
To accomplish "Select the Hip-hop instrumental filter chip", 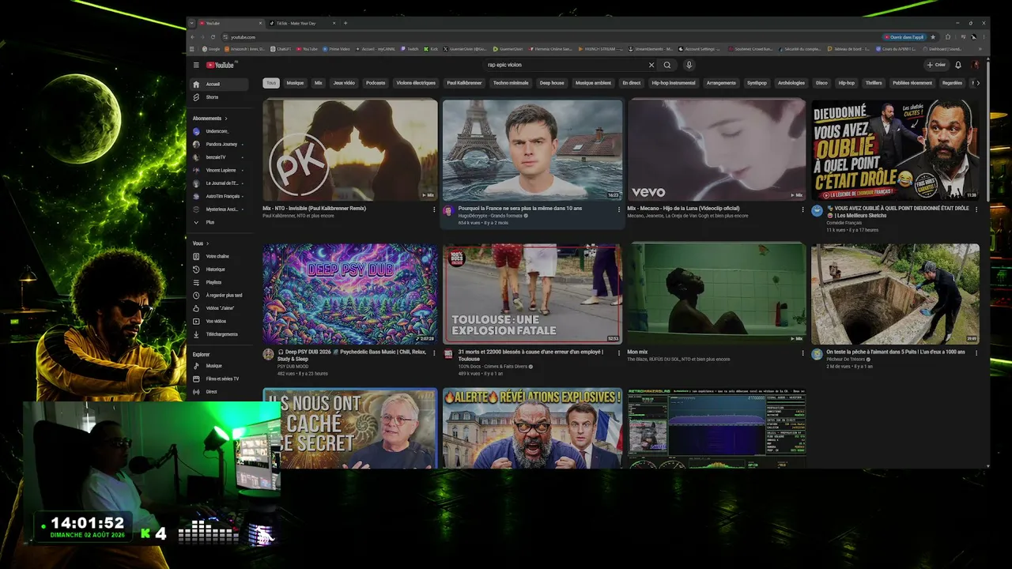I will (674, 83).
